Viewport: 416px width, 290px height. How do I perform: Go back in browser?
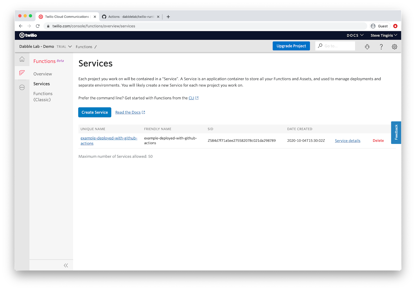pyautogui.click(x=21, y=26)
